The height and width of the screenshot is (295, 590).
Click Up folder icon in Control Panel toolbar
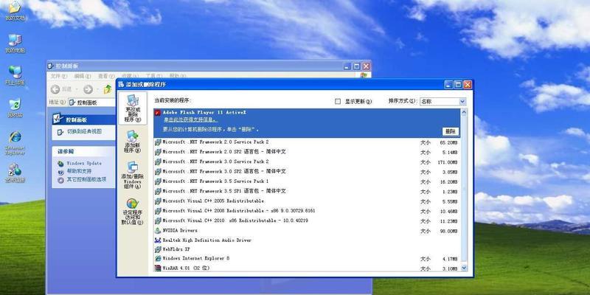(108, 89)
